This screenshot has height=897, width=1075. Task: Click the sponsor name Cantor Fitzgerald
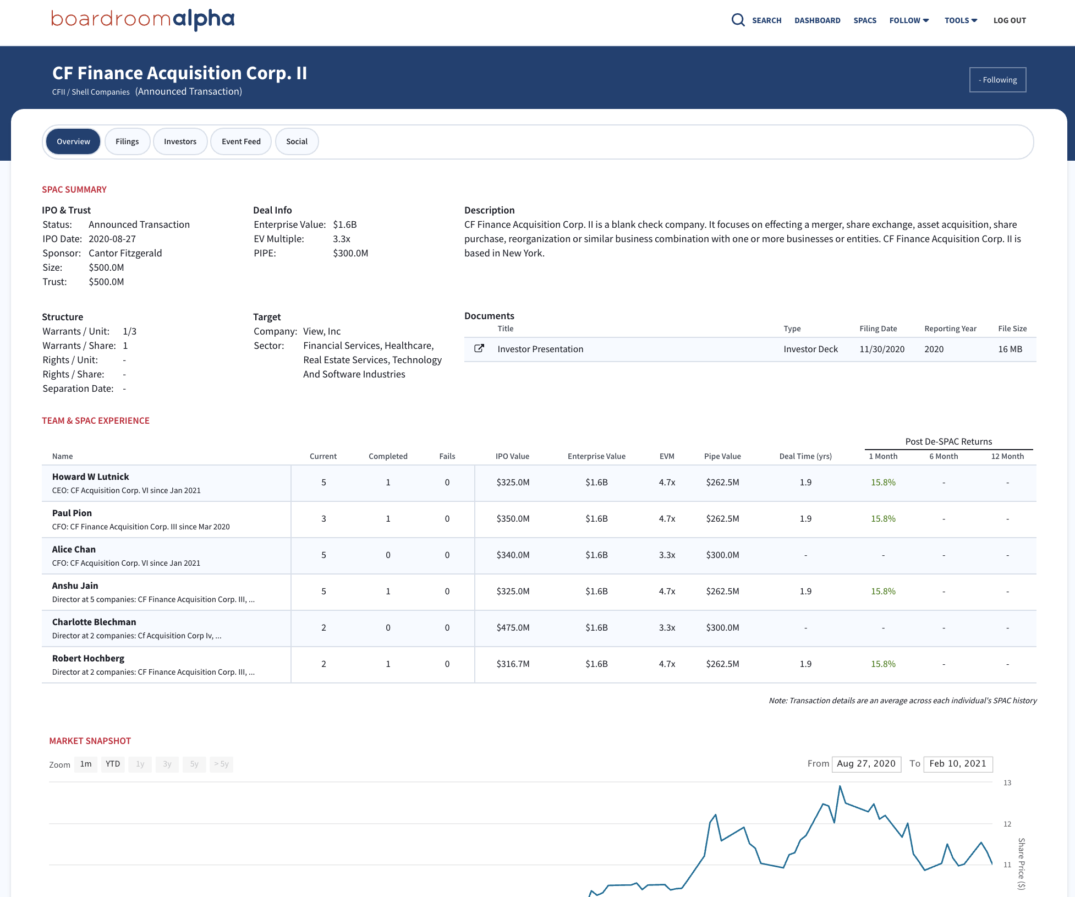point(125,253)
